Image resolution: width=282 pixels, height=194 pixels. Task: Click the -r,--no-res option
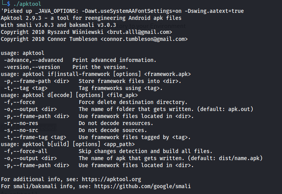pyautogui.click(x=23, y=123)
